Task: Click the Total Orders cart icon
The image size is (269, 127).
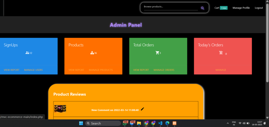Action: pyautogui.click(x=157, y=53)
